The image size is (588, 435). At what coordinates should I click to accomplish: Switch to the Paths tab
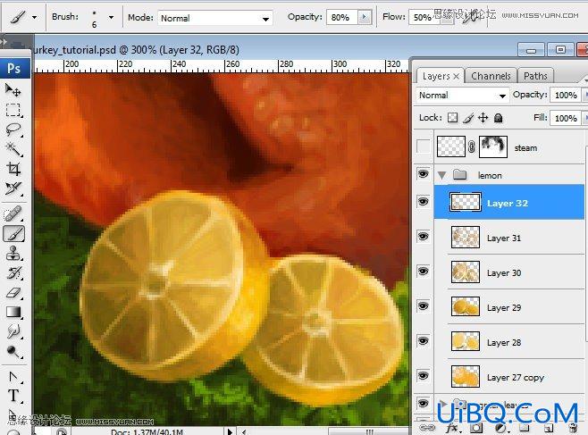[535, 76]
